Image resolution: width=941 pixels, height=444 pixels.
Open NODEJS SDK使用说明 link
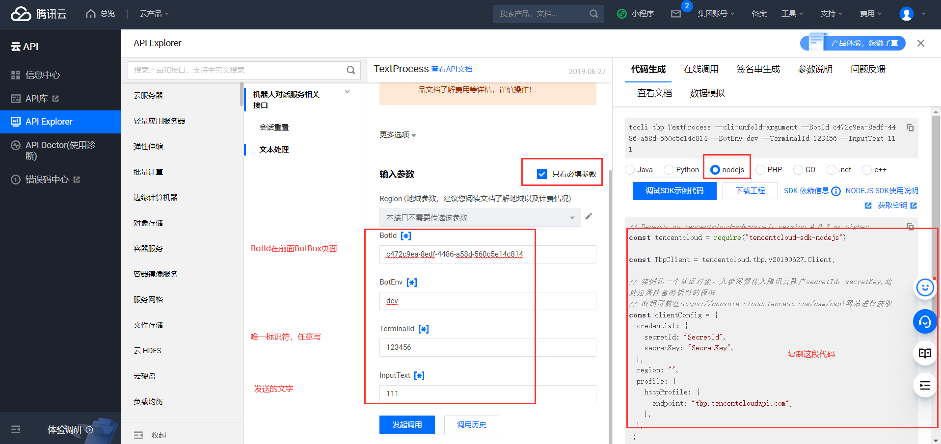(882, 191)
